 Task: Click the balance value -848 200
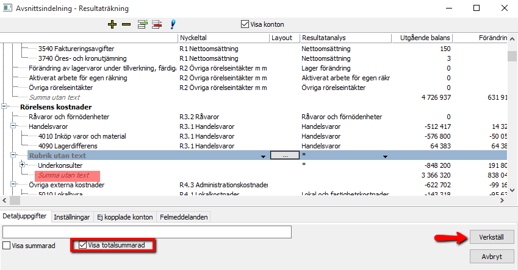(x=437, y=165)
